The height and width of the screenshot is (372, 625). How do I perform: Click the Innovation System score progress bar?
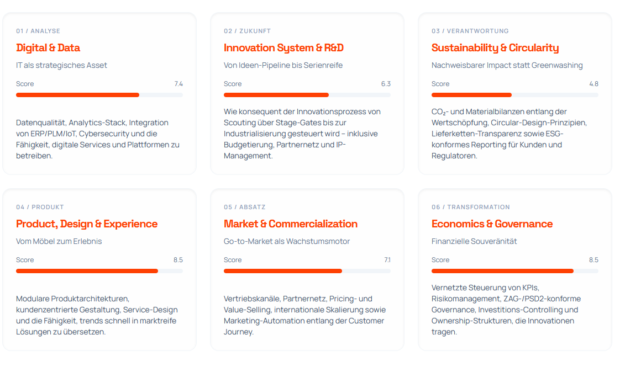click(x=307, y=95)
